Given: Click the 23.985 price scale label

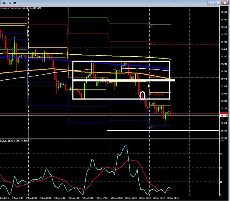Looking at the screenshot, I should (x=224, y=86).
